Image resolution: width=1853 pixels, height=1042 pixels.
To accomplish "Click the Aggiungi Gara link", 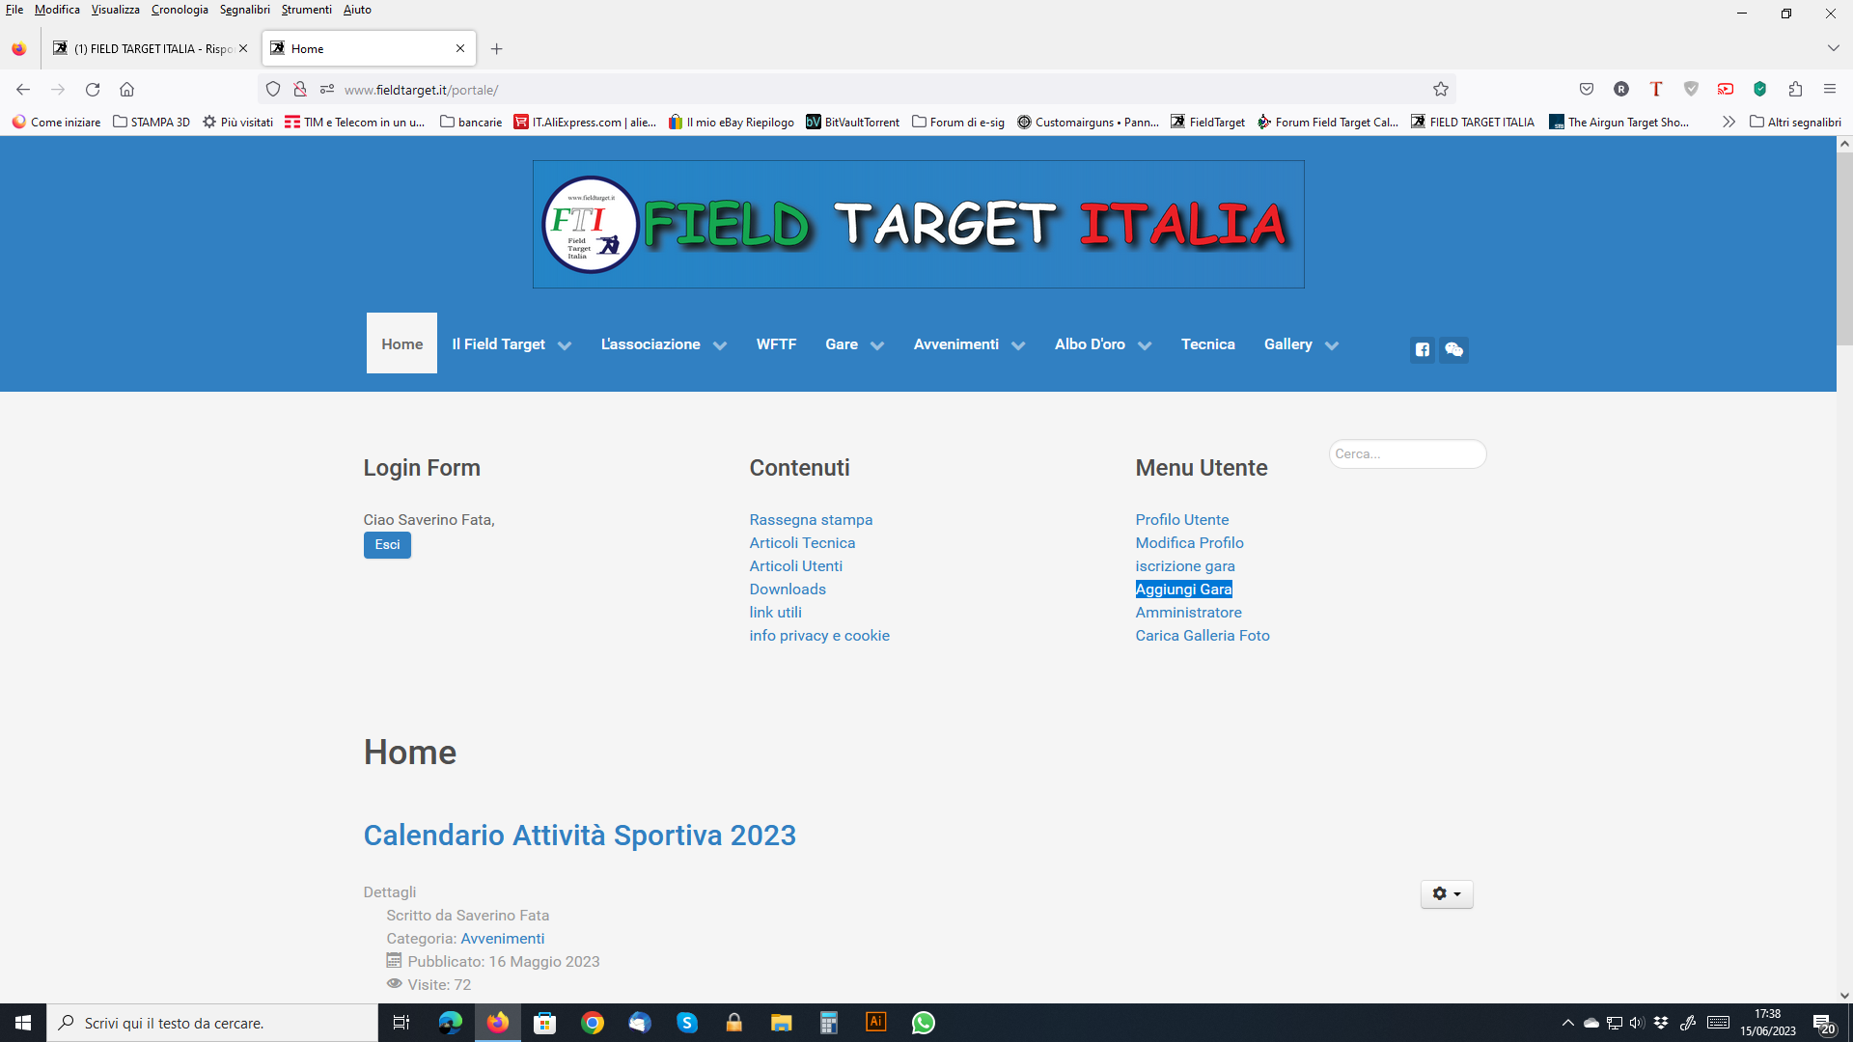I will [x=1183, y=589].
